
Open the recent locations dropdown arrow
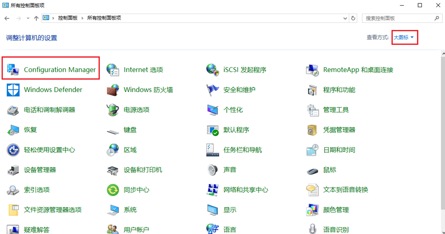[28, 18]
